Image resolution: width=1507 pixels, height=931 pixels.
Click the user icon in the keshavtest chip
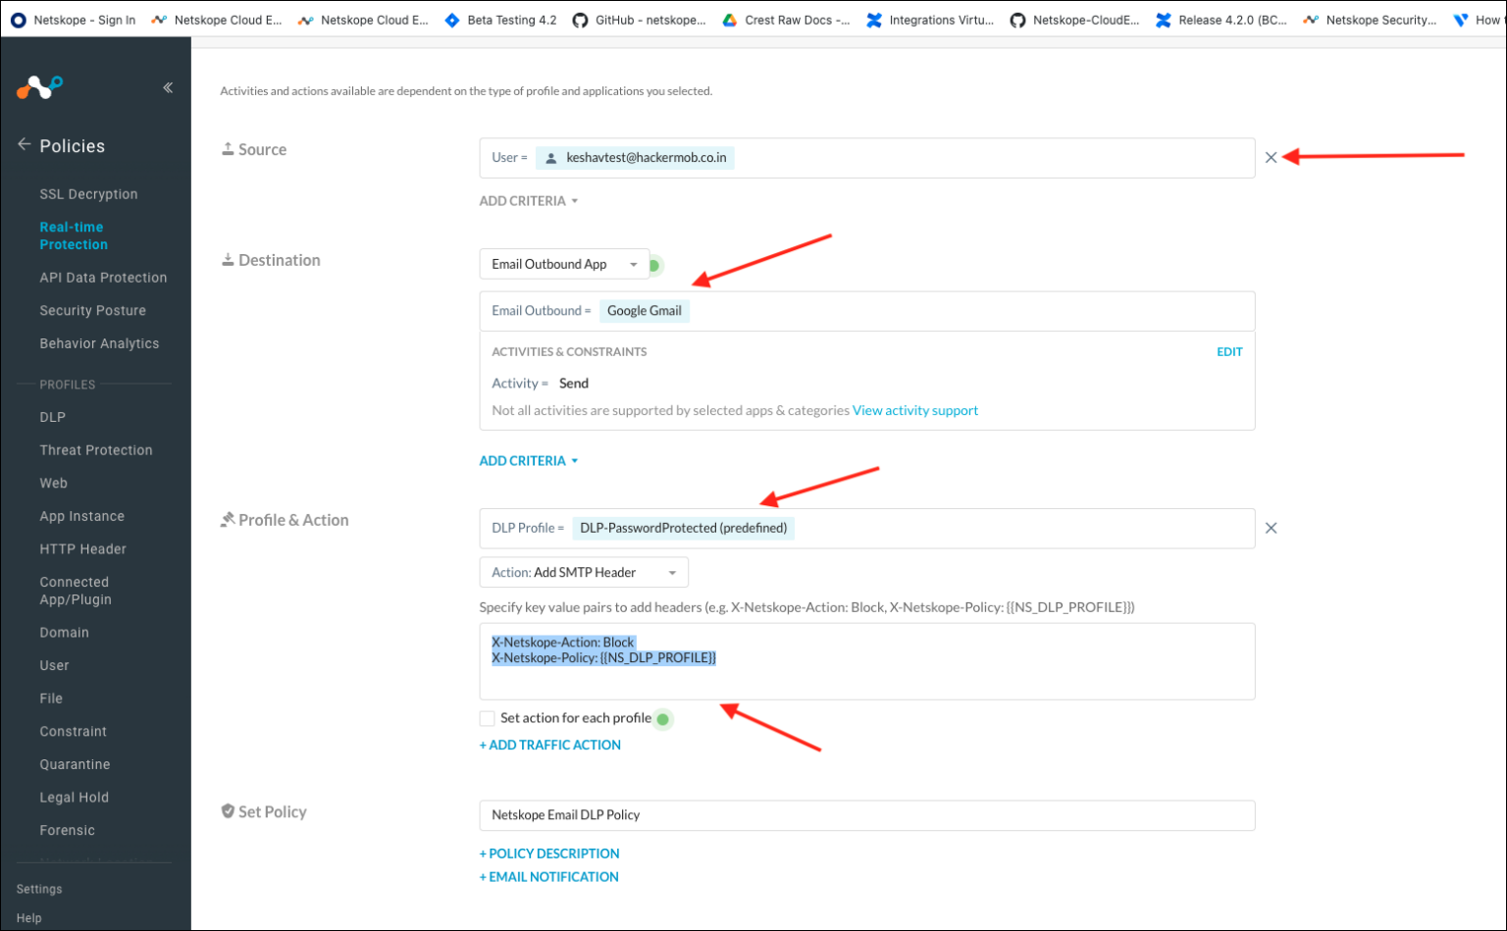[x=551, y=157]
